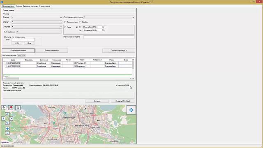
Task: Click the table's scroll down arrow
Action: [x=133, y=79]
